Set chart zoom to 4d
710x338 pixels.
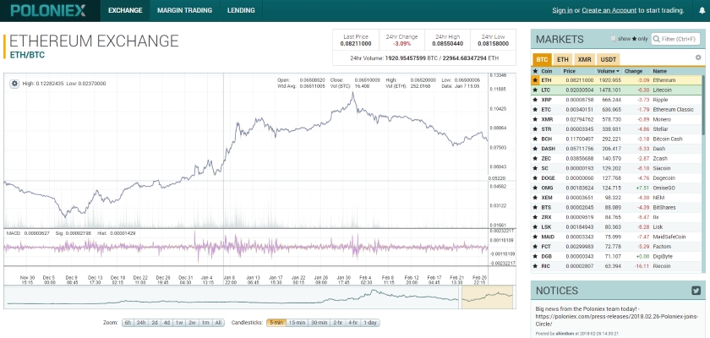(x=167, y=323)
